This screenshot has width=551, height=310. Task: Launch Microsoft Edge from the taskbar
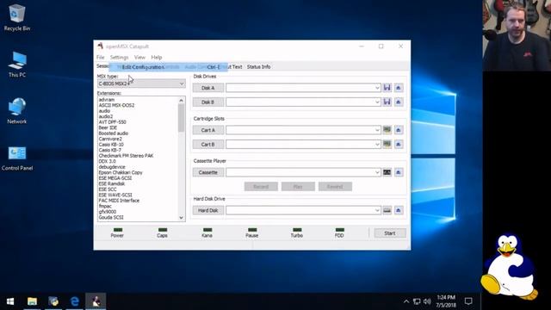pyautogui.click(x=75, y=301)
